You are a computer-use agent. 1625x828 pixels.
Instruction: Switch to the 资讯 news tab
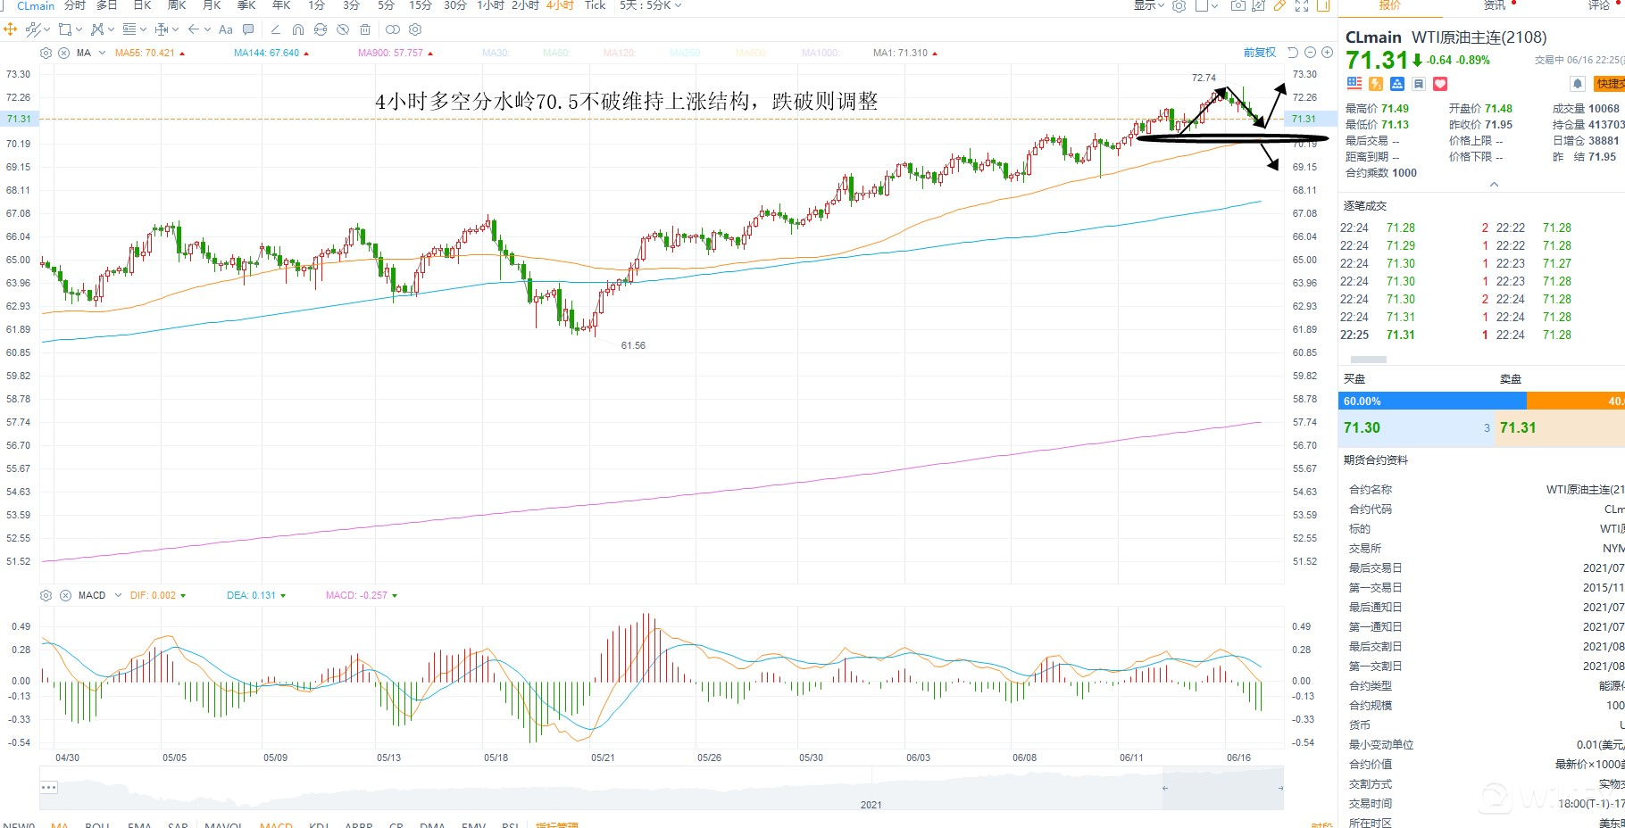click(1494, 5)
